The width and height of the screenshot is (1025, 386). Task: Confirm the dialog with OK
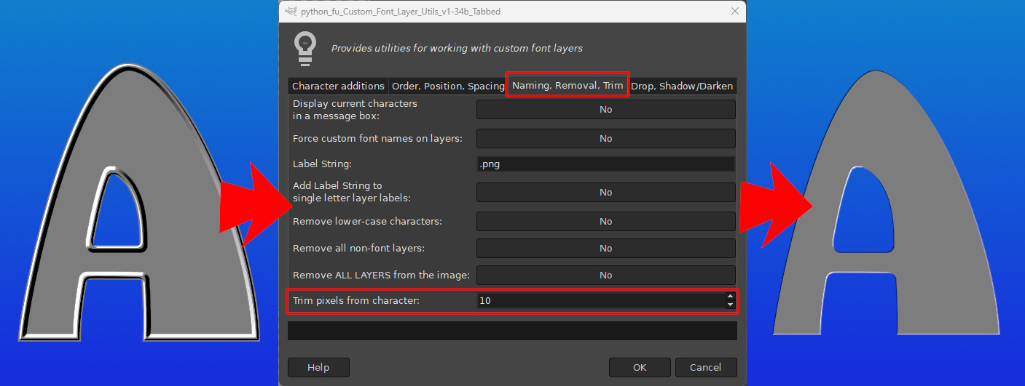[x=640, y=368]
